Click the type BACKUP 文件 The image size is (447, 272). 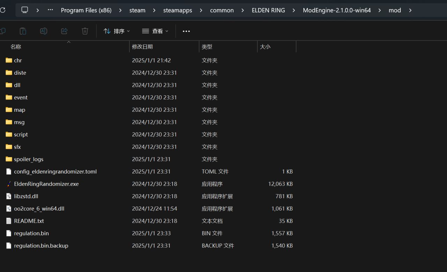(218, 246)
